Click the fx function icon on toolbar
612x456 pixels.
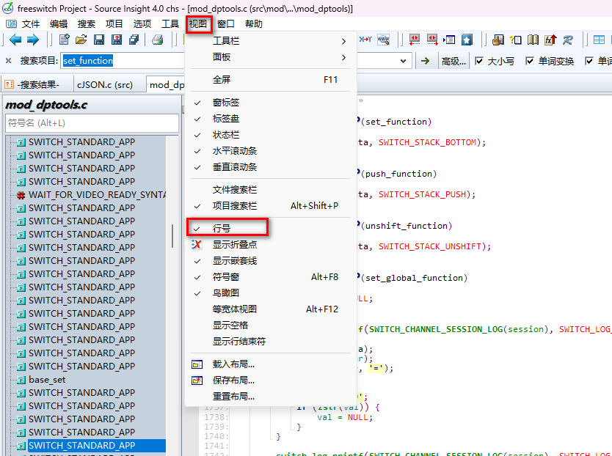550,40
